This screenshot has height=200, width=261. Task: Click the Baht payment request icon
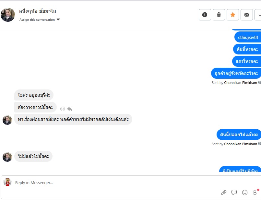click(x=255, y=192)
